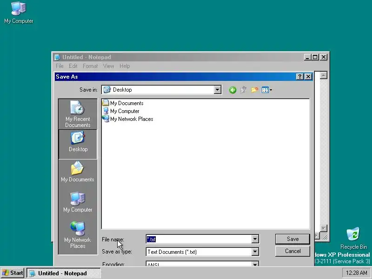The width and height of the screenshot is (372, 279).
Task: Open the Notepad Edit menu
Action: [x=73, y=66]
